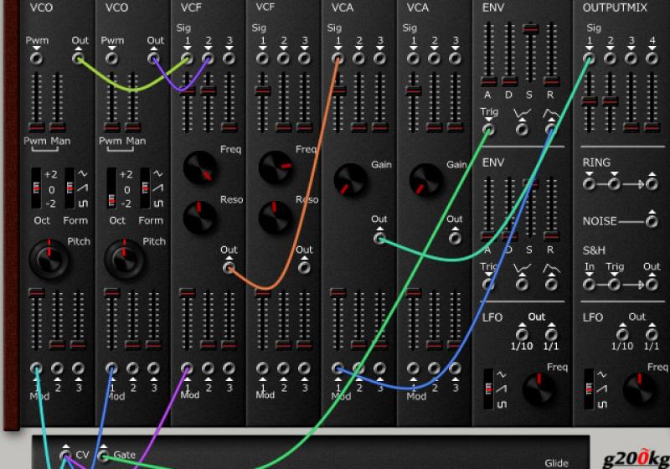Click the RING modulator output jack
The height and width of the screenshot is (469, 670).
(x=652, y=183)
